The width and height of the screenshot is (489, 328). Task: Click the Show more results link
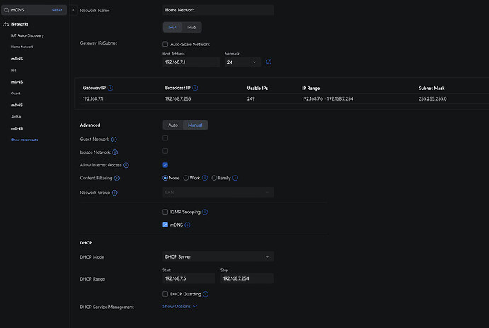click(x=25, y=140)
